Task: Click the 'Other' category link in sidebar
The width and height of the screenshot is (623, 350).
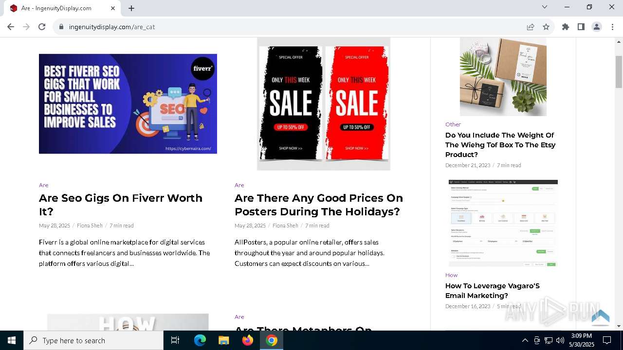Action: [453, 124]
